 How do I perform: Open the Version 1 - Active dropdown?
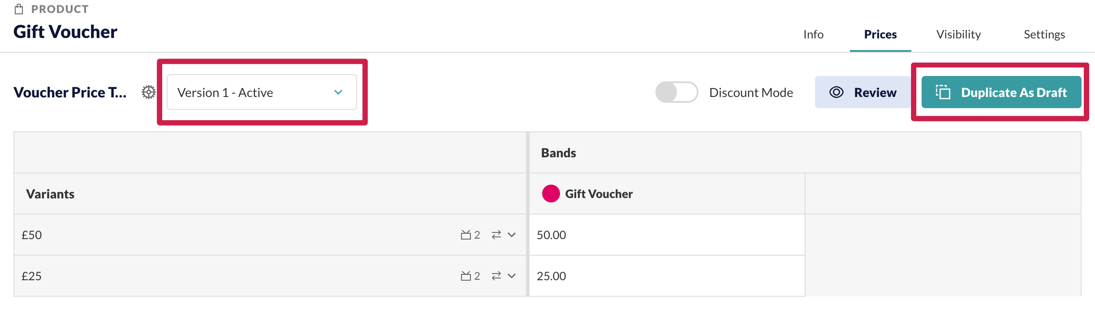pos(262,92)
